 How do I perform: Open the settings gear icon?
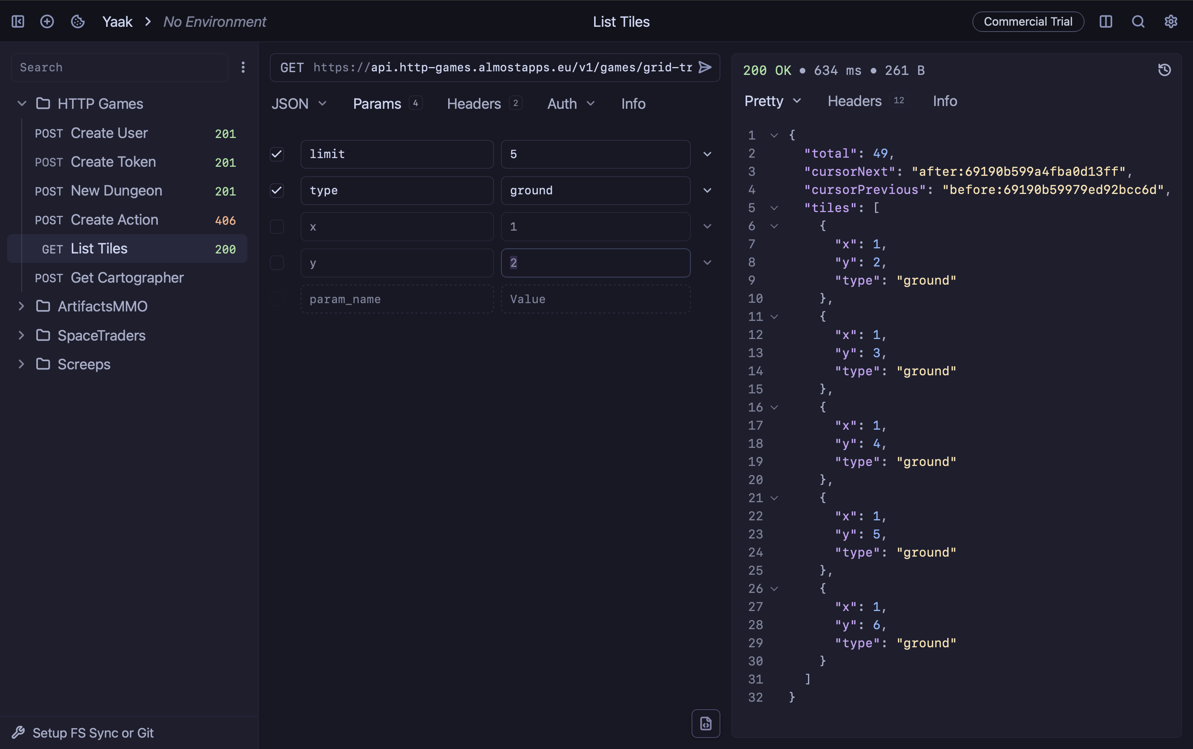tap(1170, 21)
